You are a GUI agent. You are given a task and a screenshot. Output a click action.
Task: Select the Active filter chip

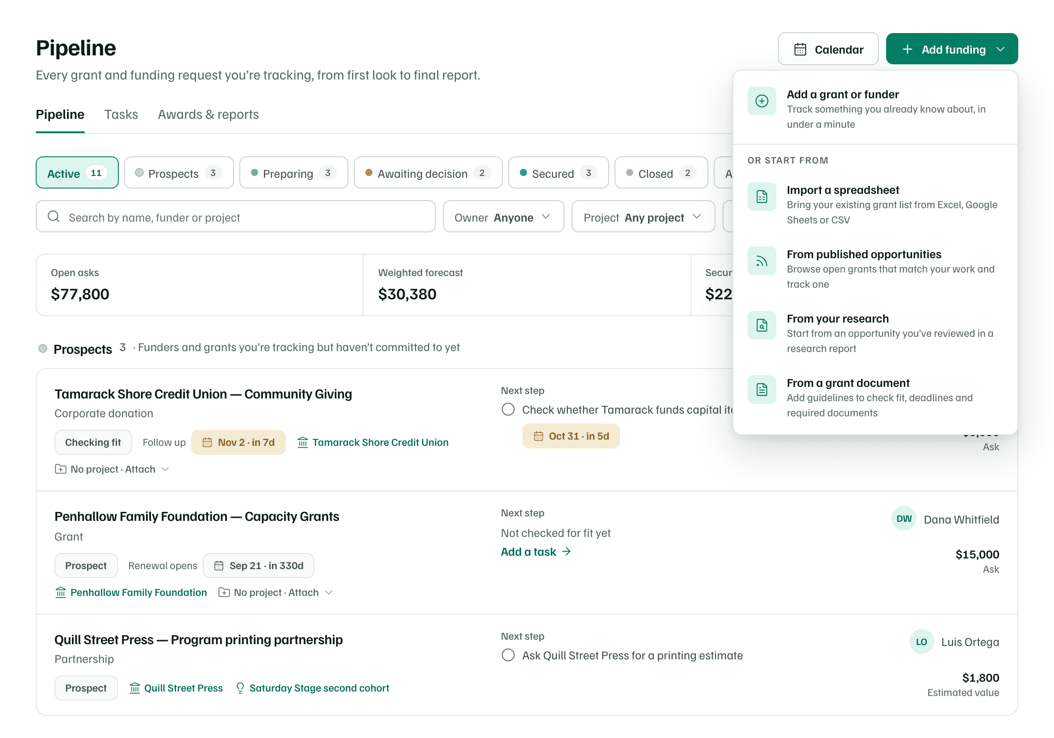tap(77, 173)
